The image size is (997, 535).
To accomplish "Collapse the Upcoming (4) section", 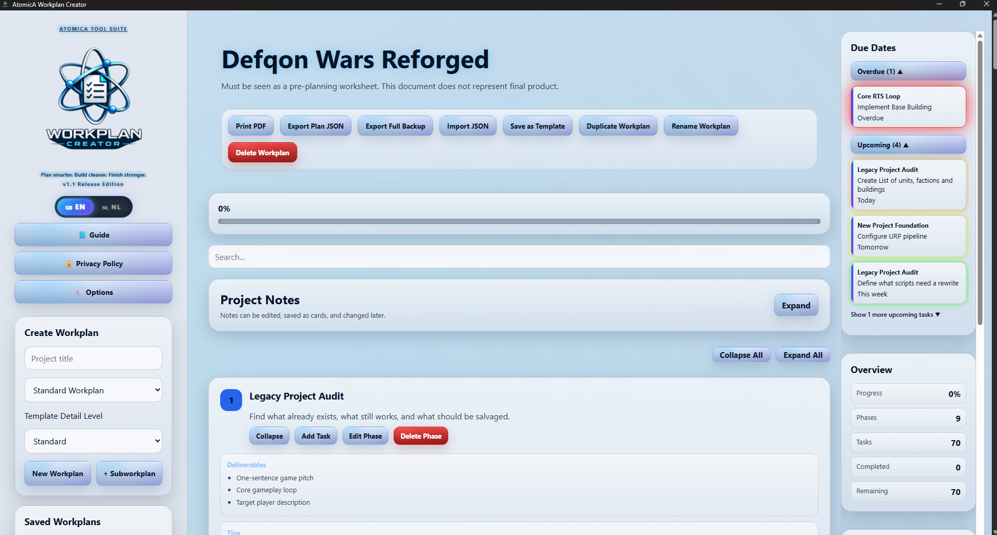I will tap(908, 145).
